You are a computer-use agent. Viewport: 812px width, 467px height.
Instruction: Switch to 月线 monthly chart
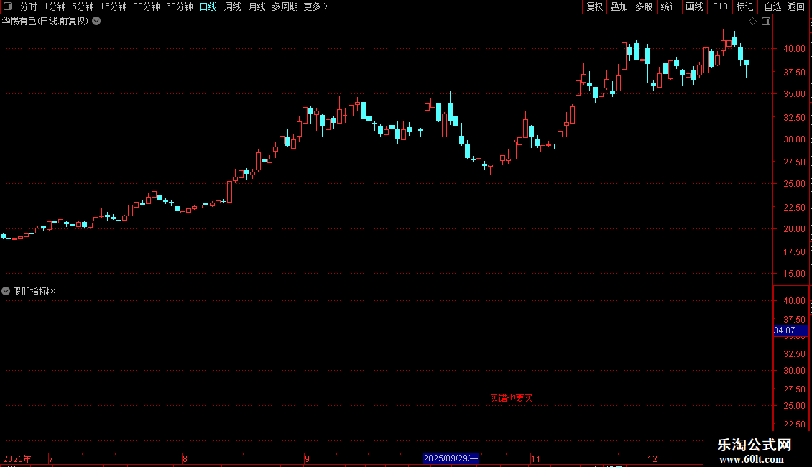coord(257,6)
